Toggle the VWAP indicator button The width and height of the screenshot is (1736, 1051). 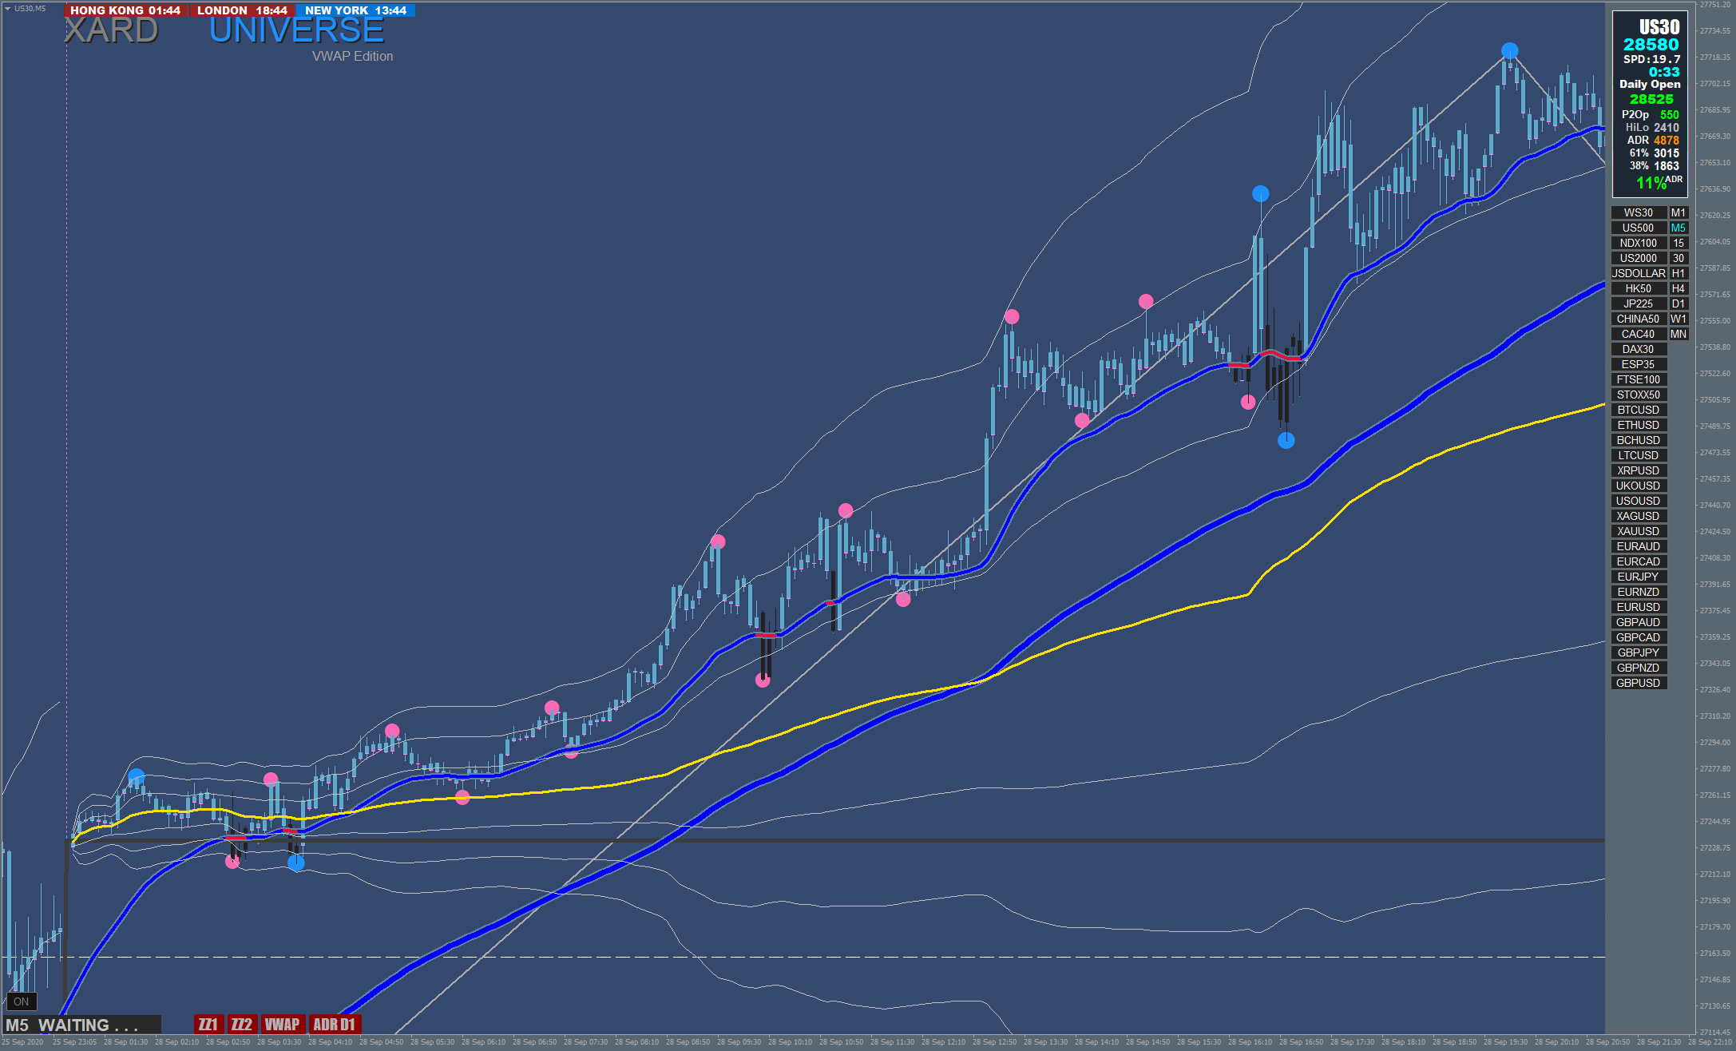coord(282,1025)
